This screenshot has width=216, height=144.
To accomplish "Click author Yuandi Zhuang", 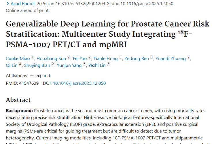I will tap(170, 59).
